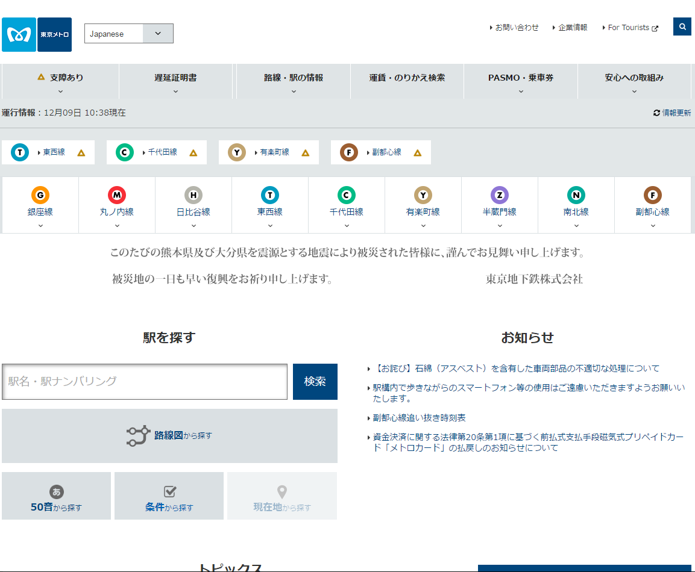Select the red Marunouchi line M icon

[x=117, y=195]
